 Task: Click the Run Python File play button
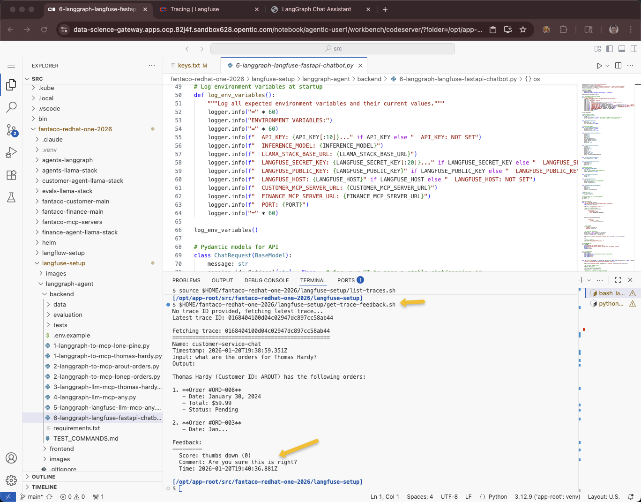(x=599, y=66)
